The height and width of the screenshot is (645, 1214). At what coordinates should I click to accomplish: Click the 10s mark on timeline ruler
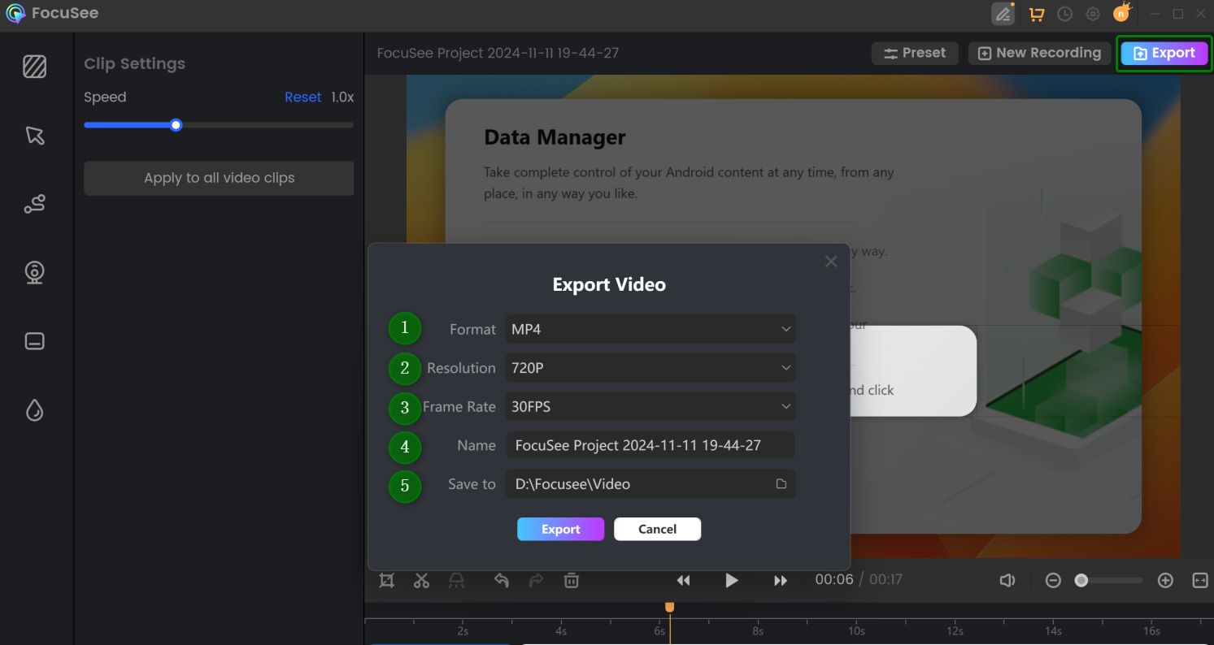click(x=856, y=630)
